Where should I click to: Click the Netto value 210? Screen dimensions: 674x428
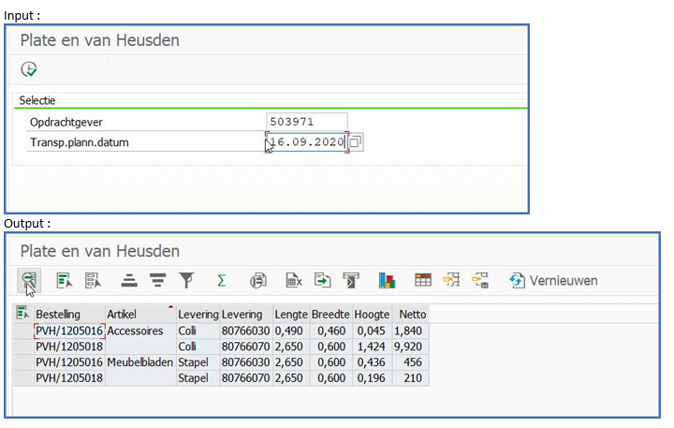411,377
